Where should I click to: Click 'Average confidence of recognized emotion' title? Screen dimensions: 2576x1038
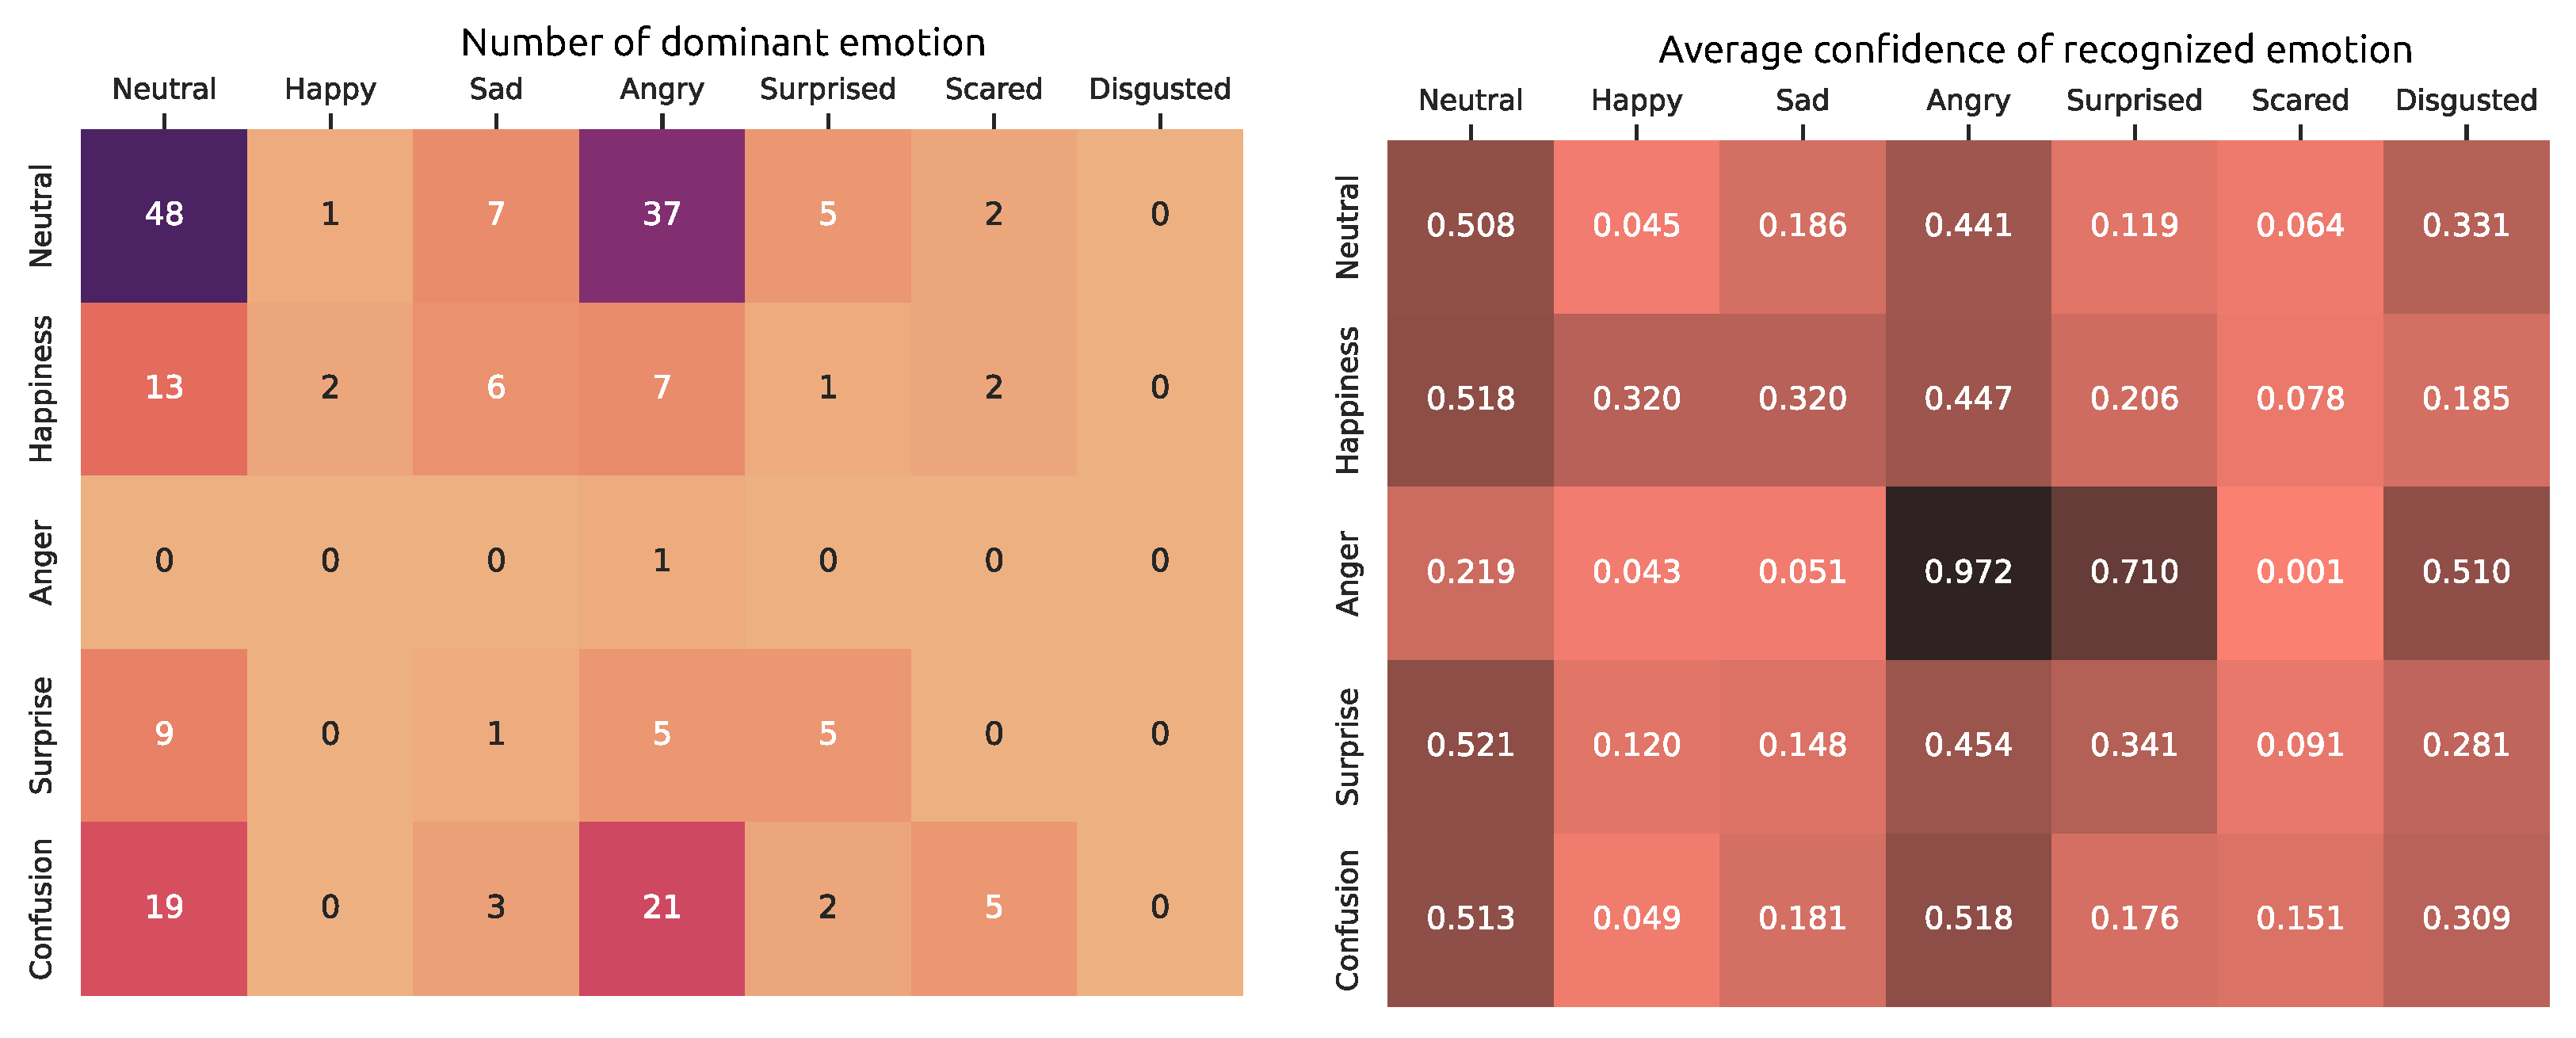(x=2035, y=50)
